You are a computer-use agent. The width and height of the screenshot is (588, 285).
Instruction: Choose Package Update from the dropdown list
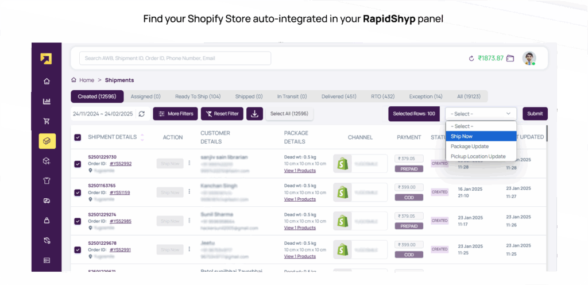(x=481, y=147)
